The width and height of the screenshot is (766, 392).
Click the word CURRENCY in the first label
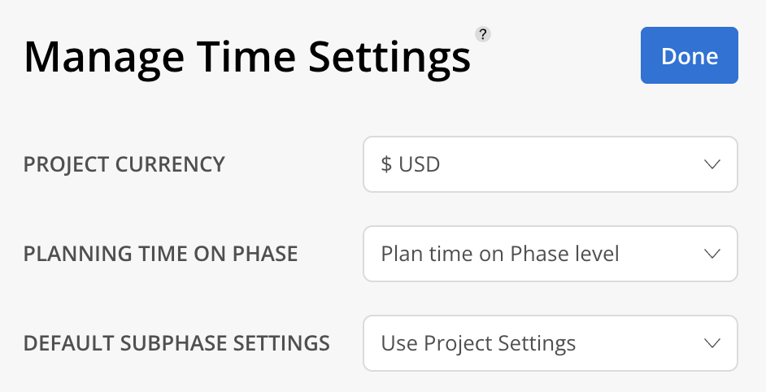[170, 164]
